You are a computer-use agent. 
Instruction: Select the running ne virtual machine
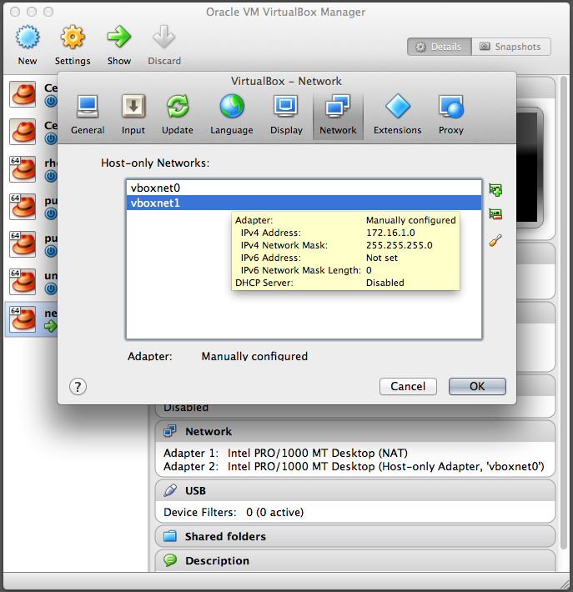tap(31, 319)
